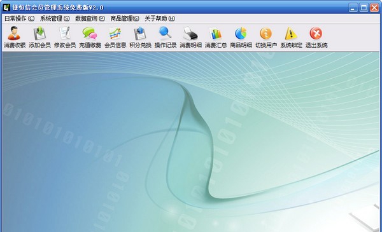Open the 消费收银 cashier tool

tap(15, 37)
